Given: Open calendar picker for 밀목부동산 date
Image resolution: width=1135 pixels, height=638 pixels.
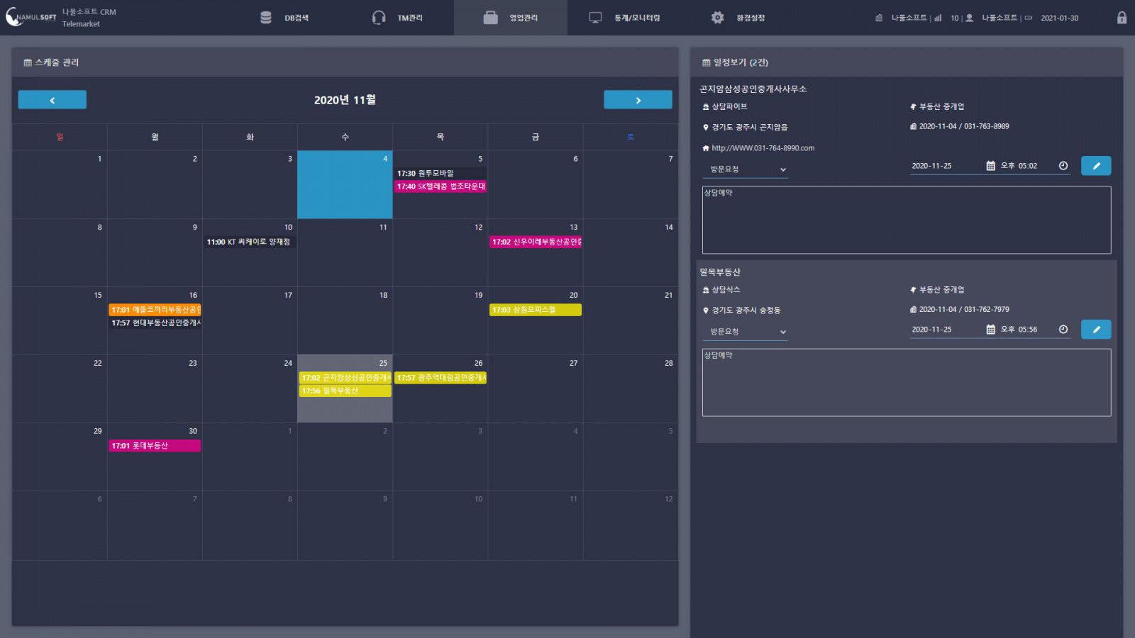Looking at the screenshot, I should click(x=990, y=330).
